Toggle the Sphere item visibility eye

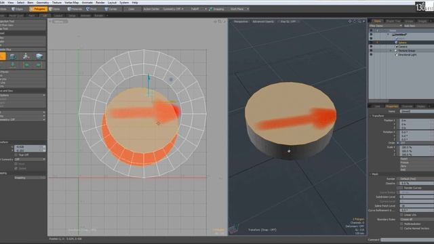click(x=371, y=43)
